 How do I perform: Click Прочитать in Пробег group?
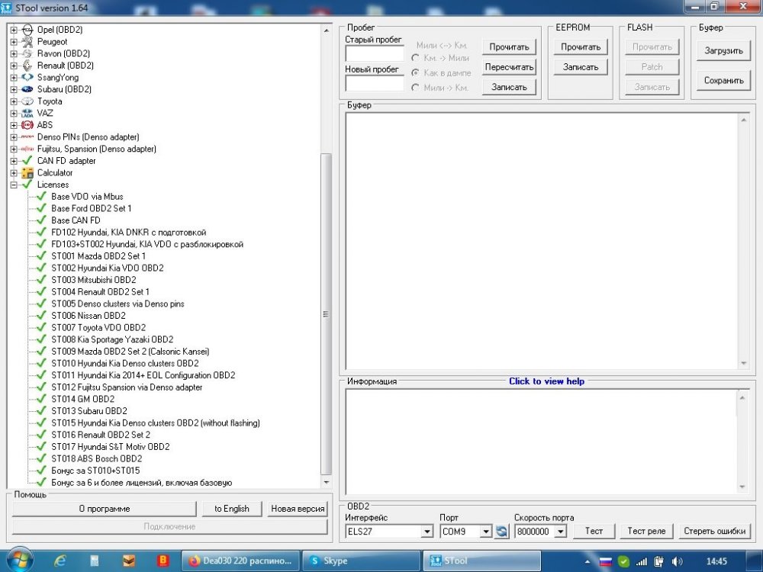[509, 47]
